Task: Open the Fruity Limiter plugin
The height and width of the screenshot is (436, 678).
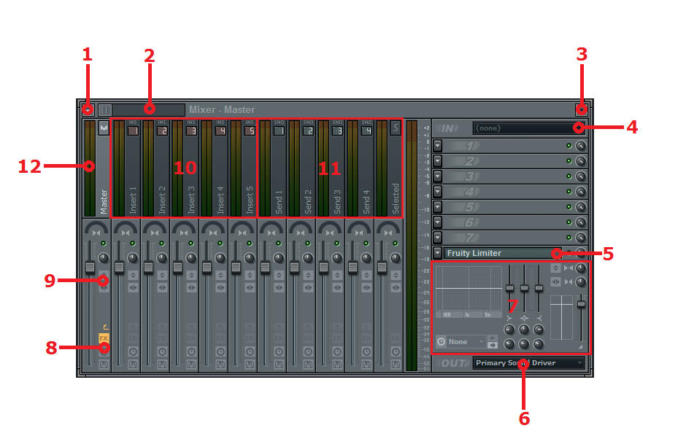Action: [x=496, y=253]
